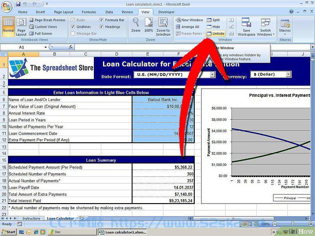315x236 pixels.
Task: Click Arrange All windows
Action: coord(187,27)
